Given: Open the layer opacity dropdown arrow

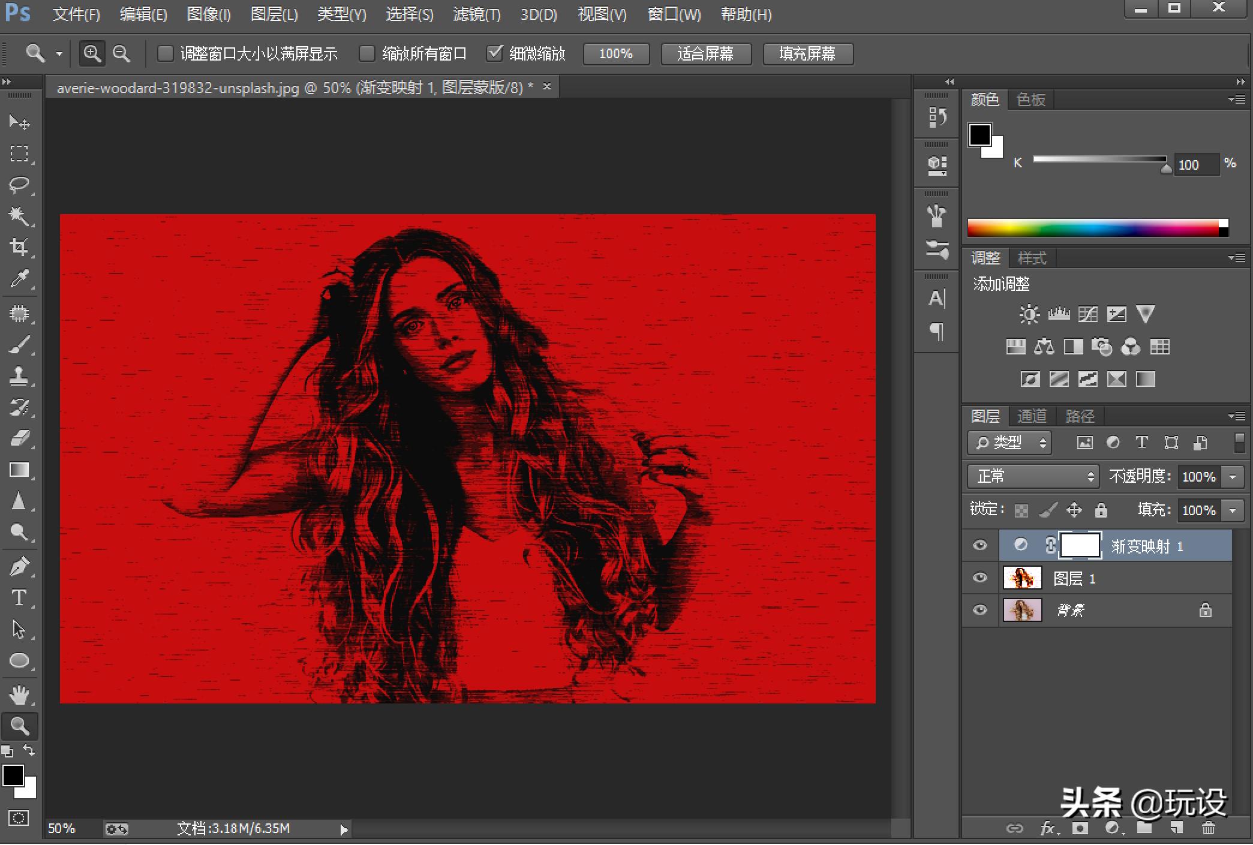Looking at the screenshot, I should (1233, 477).
